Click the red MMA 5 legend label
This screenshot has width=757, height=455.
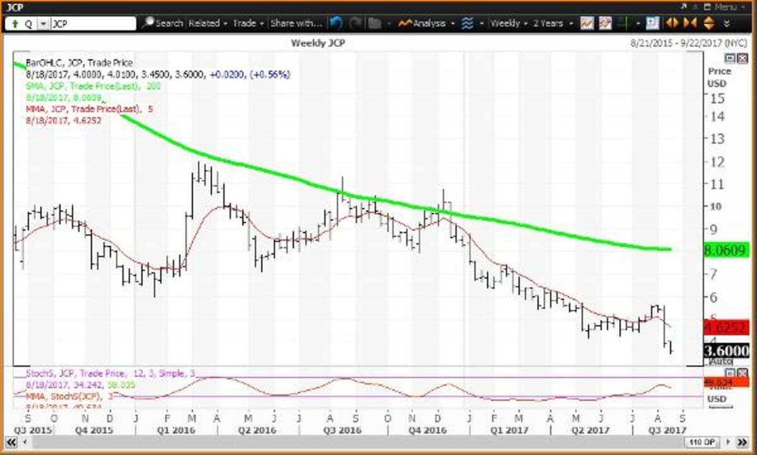click(x=89, y=108)
